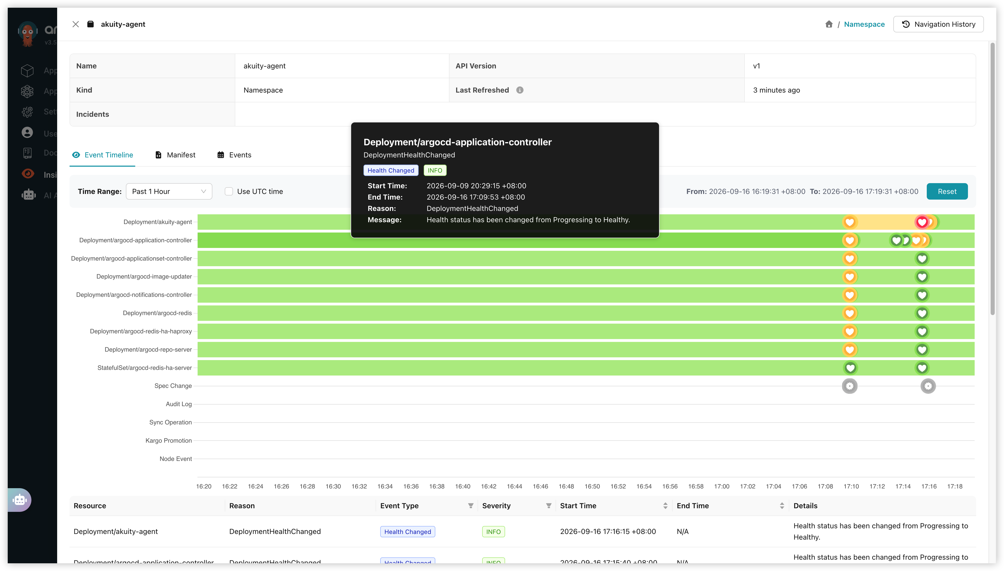This screenshot has height=571, width=1004.
Task: Click the StatefulSet/argocd-redis-ha-server timeline row label
Action: coord(144,368)
